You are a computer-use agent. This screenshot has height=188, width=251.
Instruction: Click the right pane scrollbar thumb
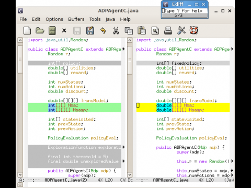pos(130,60)
